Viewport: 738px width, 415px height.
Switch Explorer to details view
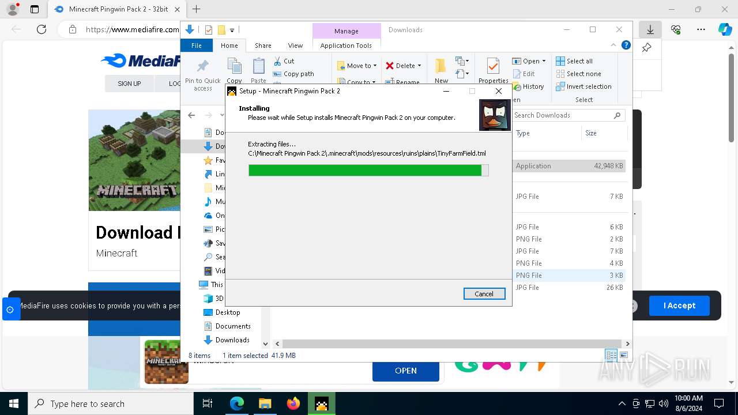click(611, 356)
